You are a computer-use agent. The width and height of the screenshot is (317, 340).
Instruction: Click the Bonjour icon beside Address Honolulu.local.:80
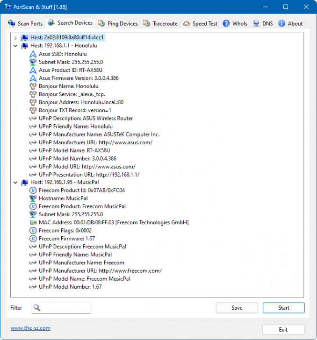[x=33, y=102]
